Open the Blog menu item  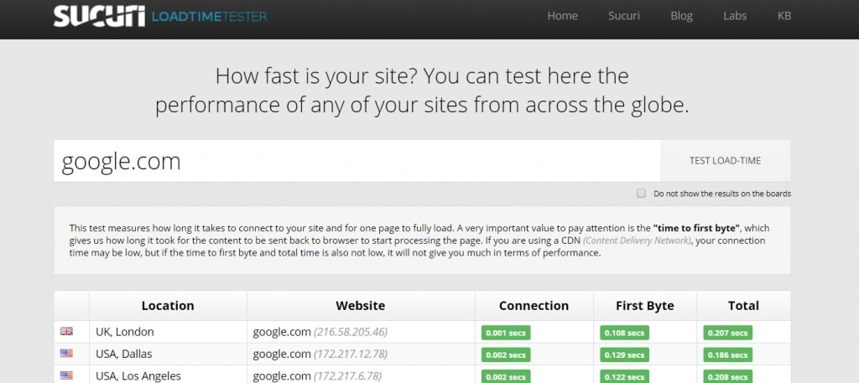[x=681, y=16]
